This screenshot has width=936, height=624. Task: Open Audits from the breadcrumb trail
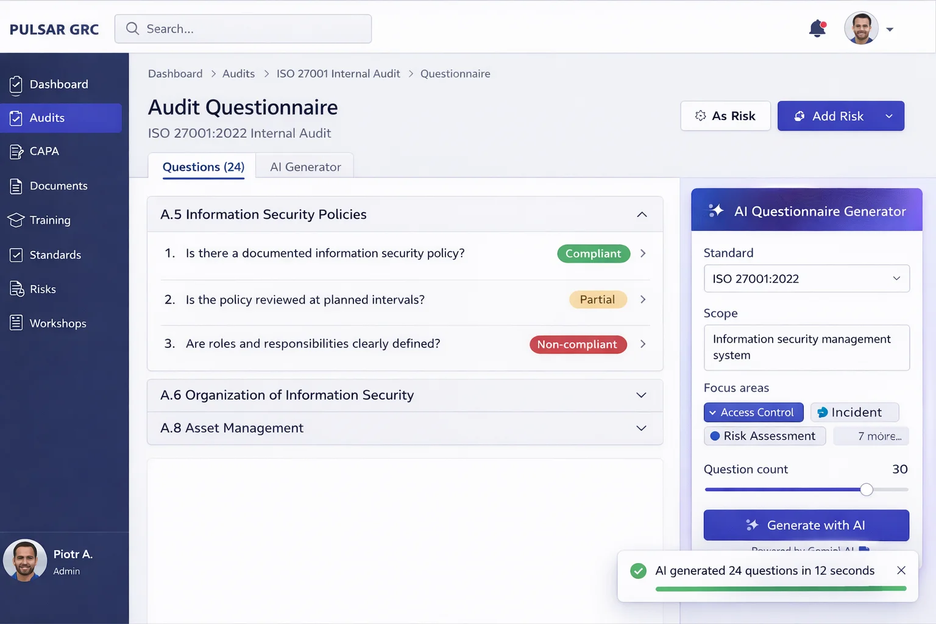pyautogui.click(x=238, y=73)
